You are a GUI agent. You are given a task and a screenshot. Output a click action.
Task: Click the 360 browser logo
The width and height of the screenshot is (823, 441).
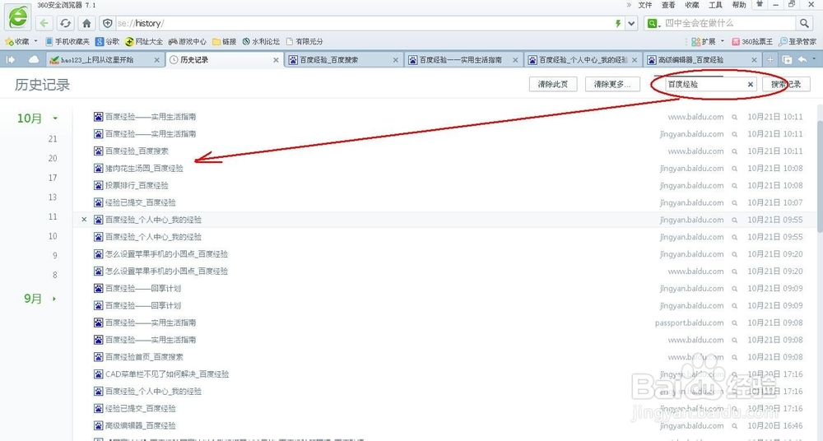click(x=18, y=16)
